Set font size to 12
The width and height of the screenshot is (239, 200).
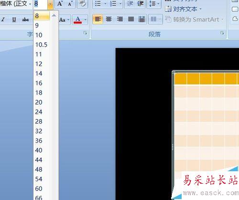pos(42,64)
